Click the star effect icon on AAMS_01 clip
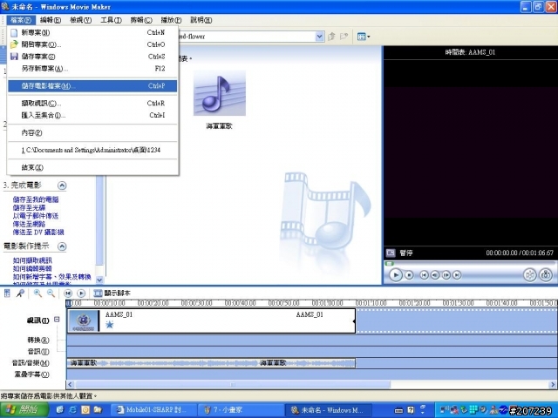Screen dimensions: 558x418 click(110, 324)
